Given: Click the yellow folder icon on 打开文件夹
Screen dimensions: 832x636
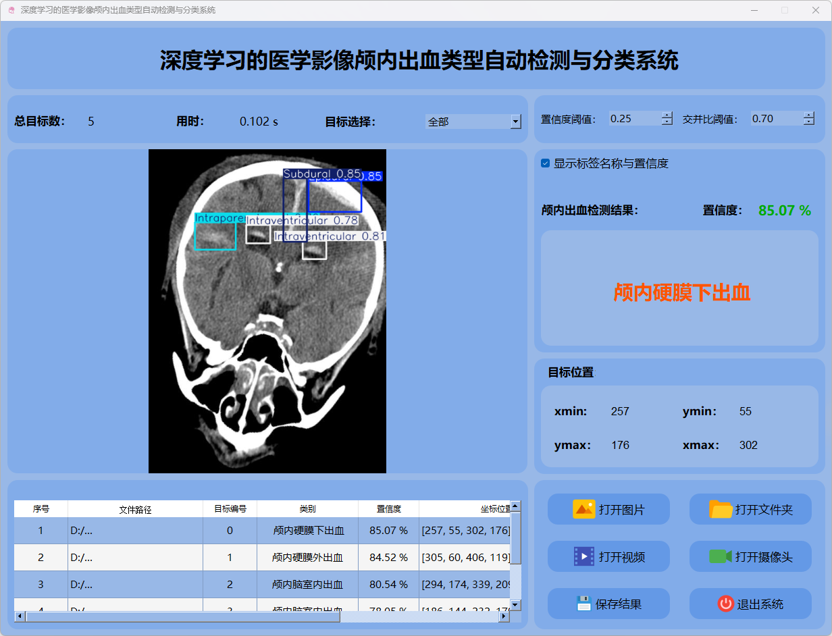Looking at the screenshot, I should pyautogui.click(x=721, y=509).
